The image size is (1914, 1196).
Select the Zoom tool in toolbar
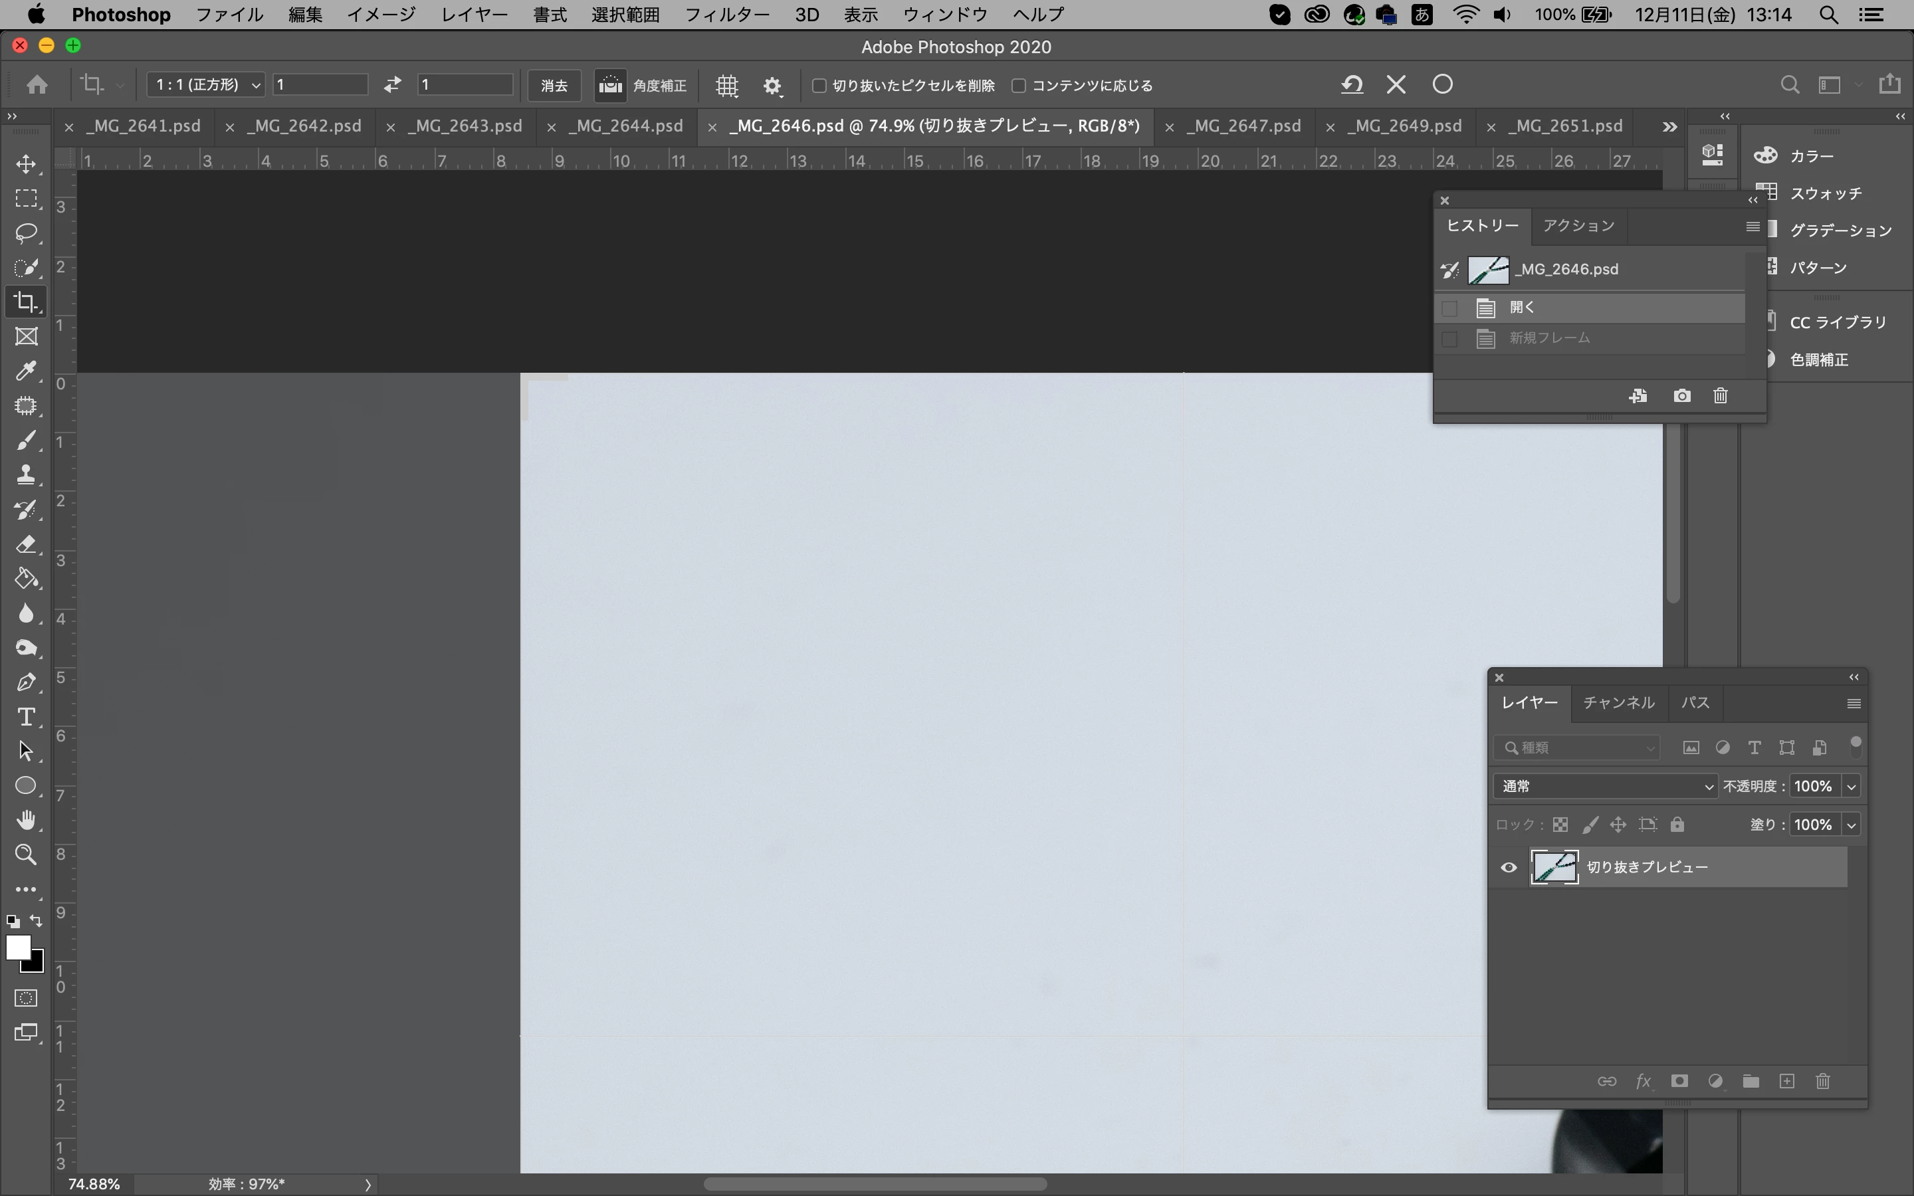(x=26, y=854)
